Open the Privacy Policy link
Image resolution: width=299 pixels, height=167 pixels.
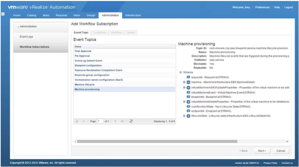click(x=270, y=163)
